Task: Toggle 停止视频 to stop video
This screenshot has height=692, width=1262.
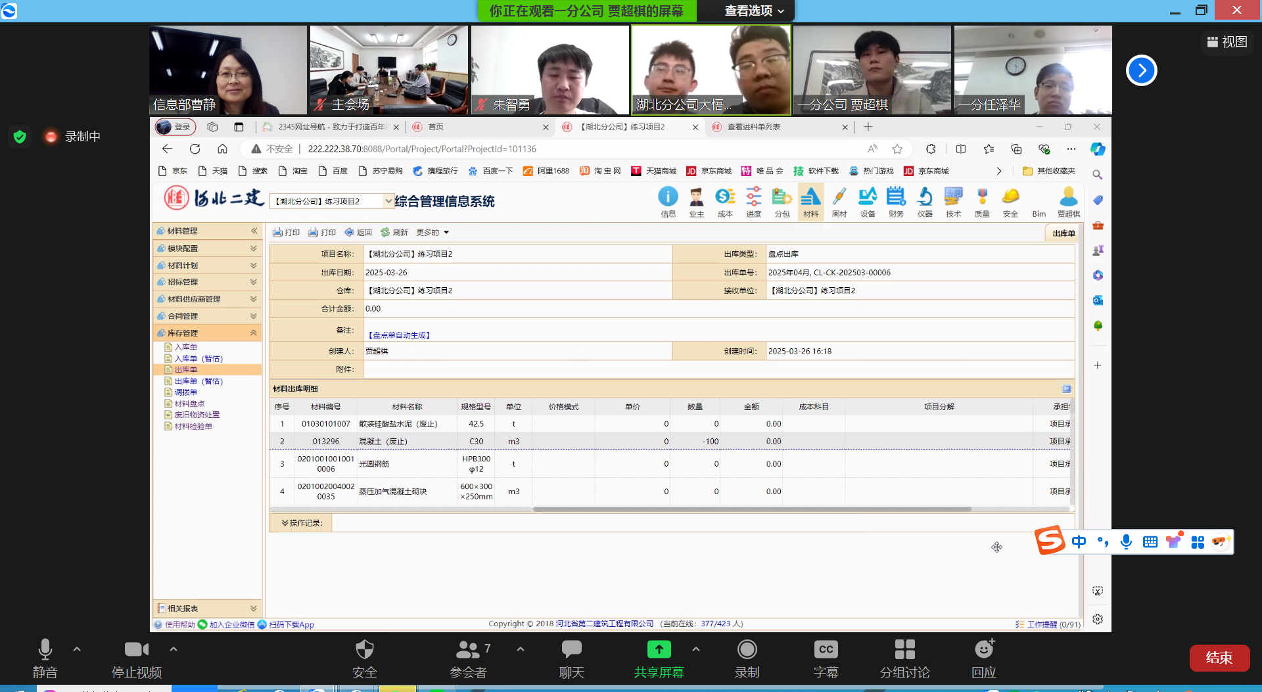Action: click(135, 657)
